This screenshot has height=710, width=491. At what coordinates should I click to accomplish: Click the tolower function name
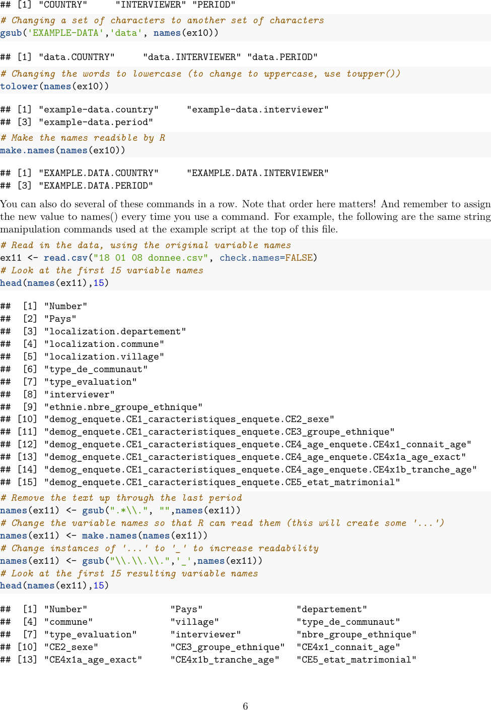19,86
